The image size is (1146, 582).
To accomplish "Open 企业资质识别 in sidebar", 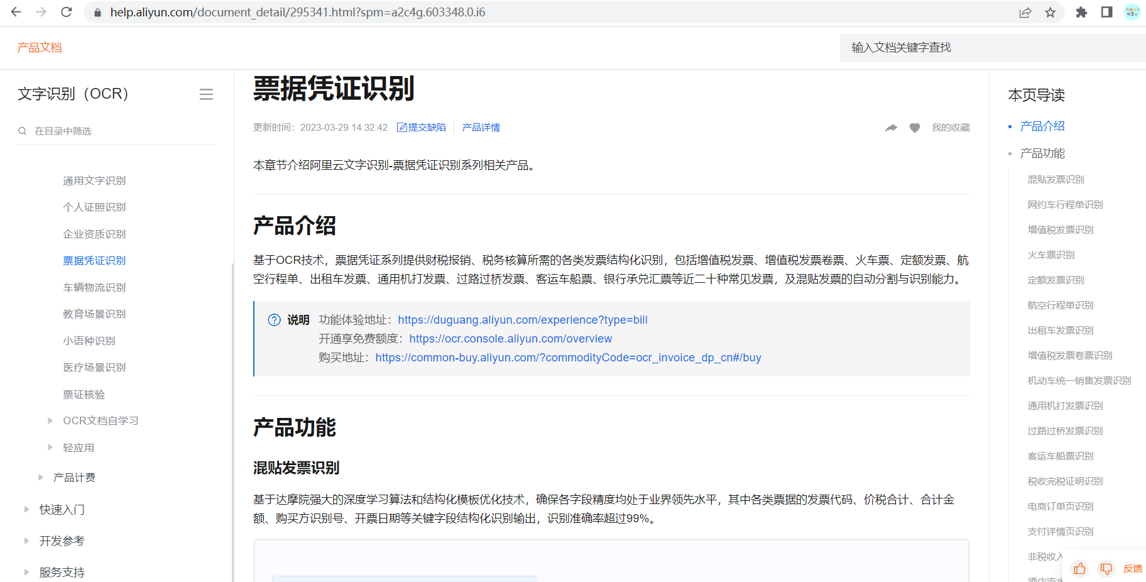I will pos(94,234).
